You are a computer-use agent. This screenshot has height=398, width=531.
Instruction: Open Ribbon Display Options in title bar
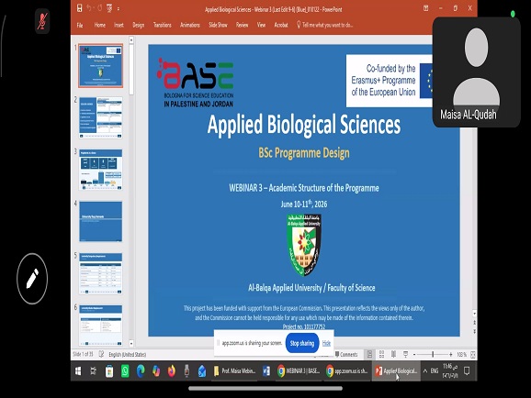pos(425,8)
